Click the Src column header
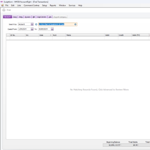The width and height of the screenshot is (150, 150). coord(32,35)
